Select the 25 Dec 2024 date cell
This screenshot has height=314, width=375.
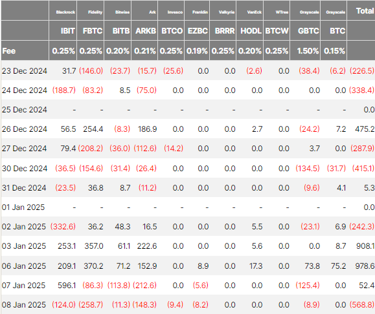click(x=25, y=110)
